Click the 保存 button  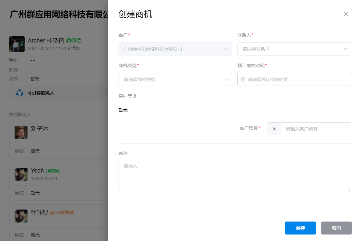pos(300,228)
